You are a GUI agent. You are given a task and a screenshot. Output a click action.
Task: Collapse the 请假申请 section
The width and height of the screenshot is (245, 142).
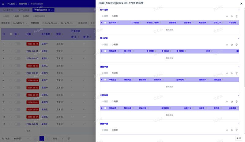tap(239, 67)
